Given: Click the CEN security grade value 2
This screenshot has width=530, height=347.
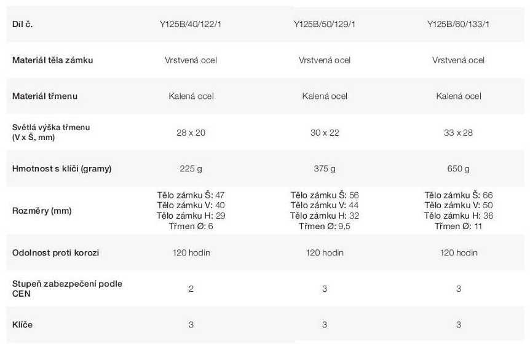Looking at the screenshot, I should pos(191,288).
